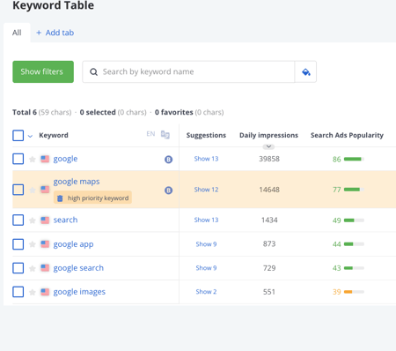Click the paint bucket highlight icon
This screenshot has height=351, width=396.
coord(305,71)
